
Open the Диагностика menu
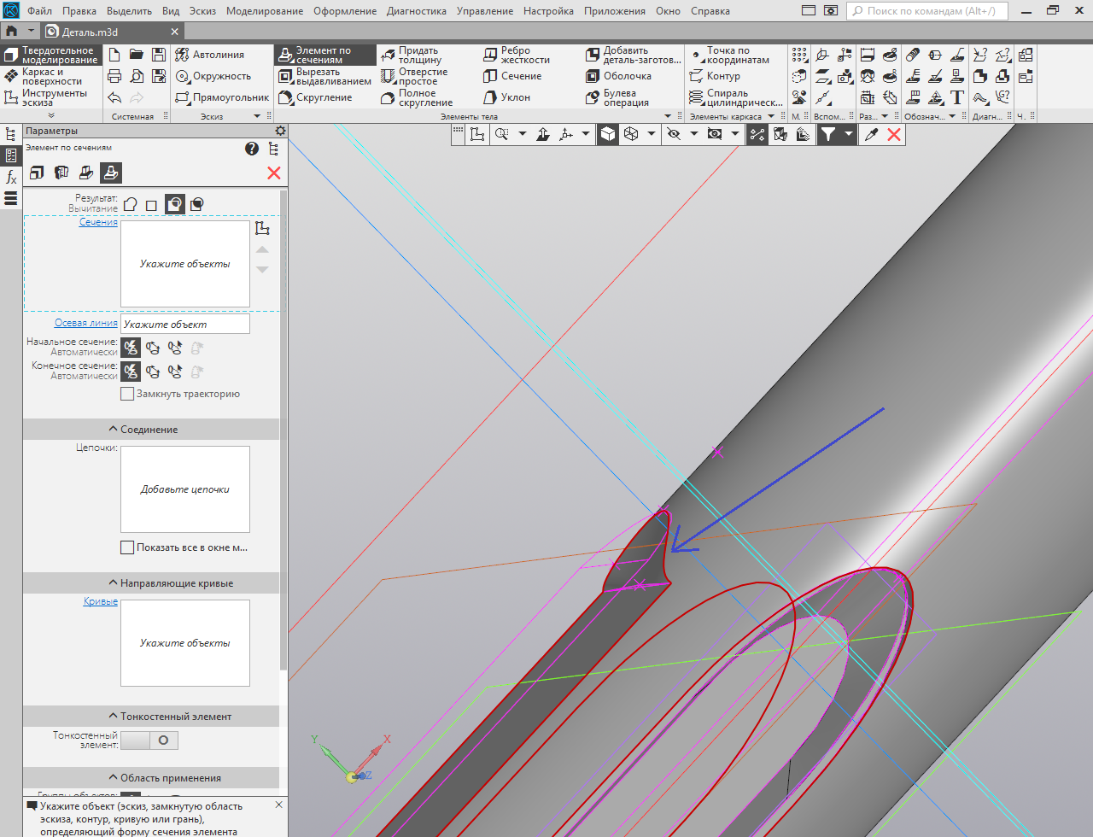click(x=416, y=11)
